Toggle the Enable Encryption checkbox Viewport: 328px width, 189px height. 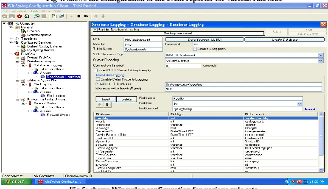(195, 49)
